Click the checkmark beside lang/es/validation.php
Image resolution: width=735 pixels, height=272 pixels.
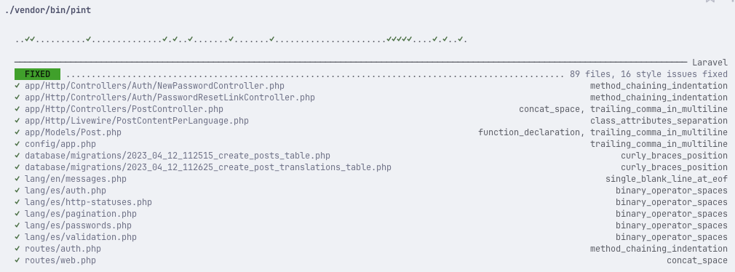pyautogui.click(x=17, y=237)
